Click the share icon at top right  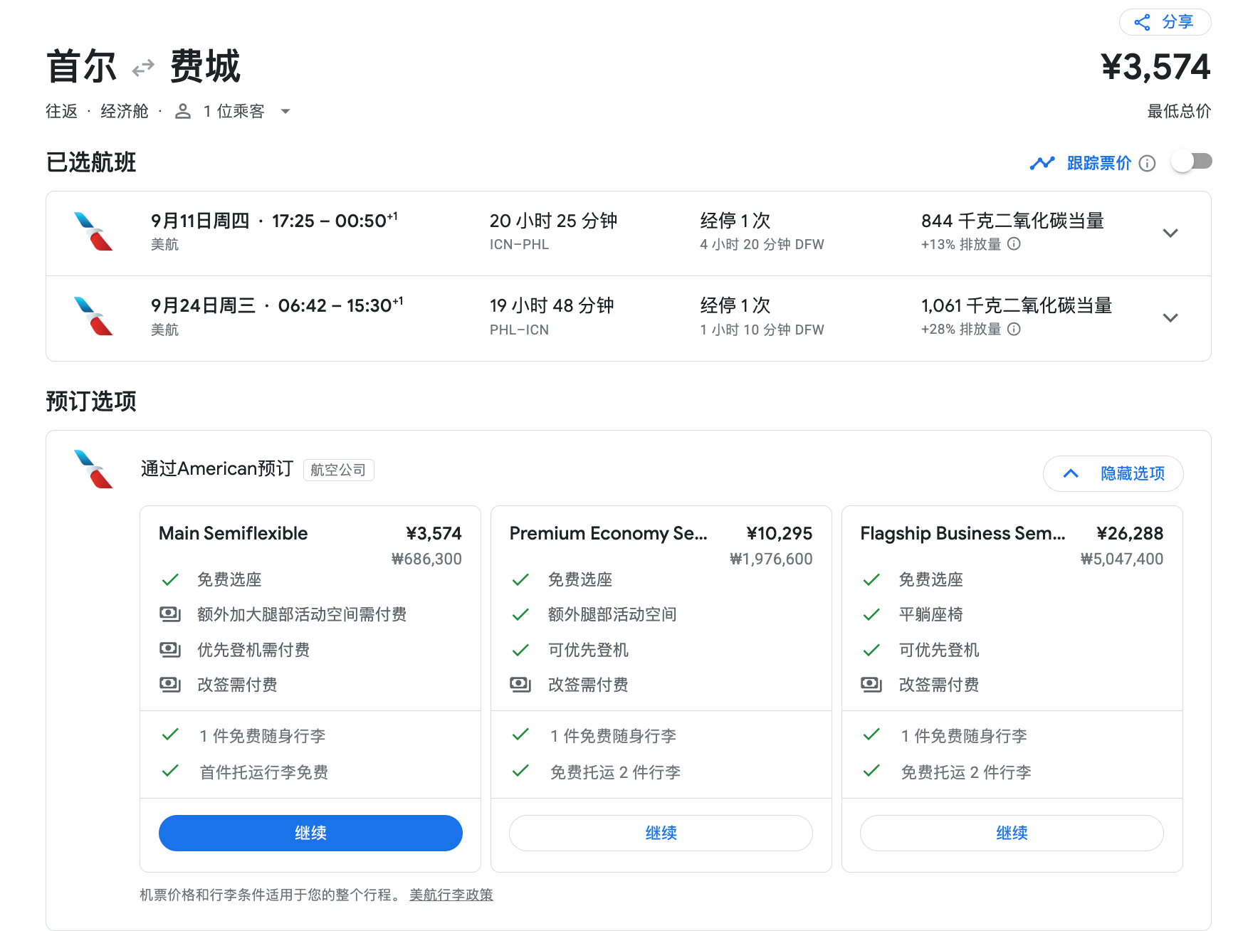coord(1142,22)
